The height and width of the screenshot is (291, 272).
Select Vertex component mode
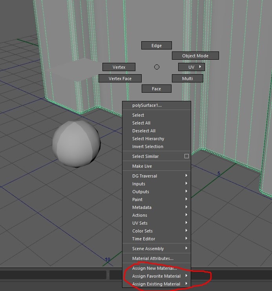(119, 67)
